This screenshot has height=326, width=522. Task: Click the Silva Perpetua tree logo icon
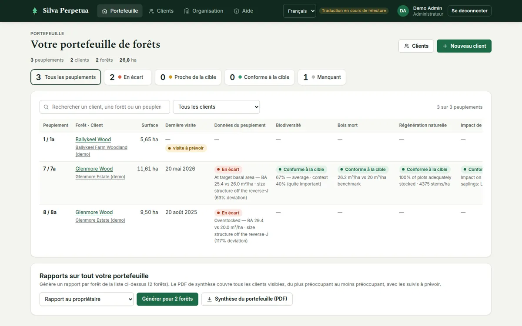coord(35,11)
